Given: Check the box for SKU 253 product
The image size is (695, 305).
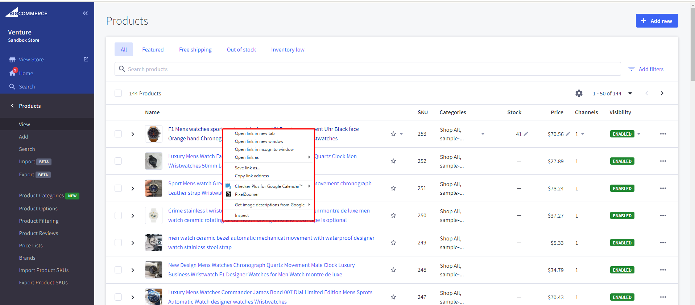Looking at the screenshot, I should [118, 134].
